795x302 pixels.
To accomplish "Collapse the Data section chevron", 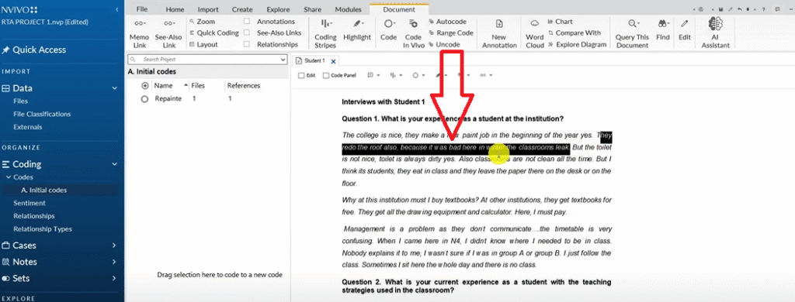I will click(x=115, y=88).
